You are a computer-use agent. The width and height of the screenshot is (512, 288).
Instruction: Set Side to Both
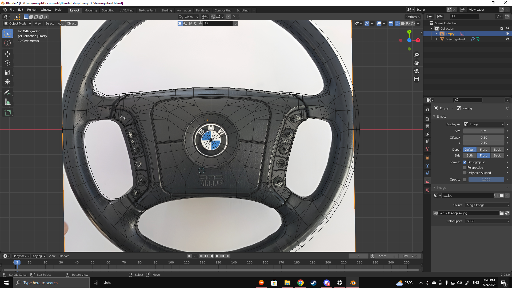click(470, 155)
